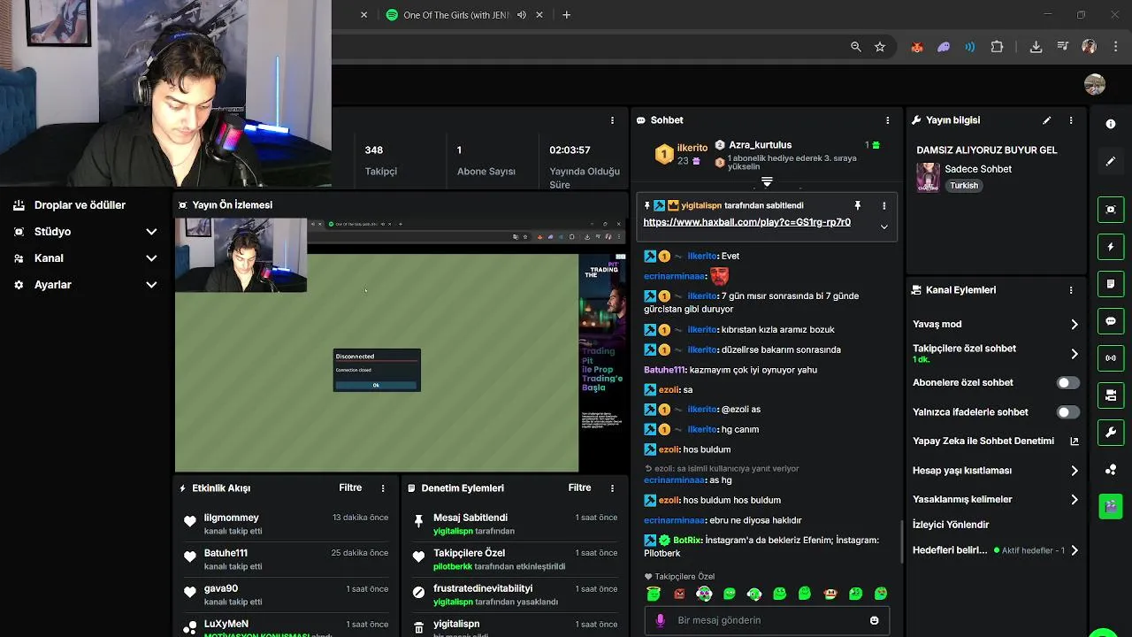Click the pencil edit icon in right sidebar

pos(1111,162)
